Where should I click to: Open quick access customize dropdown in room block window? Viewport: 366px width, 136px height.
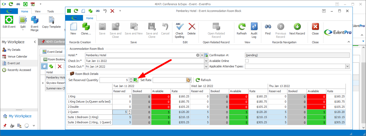[120, 11]
